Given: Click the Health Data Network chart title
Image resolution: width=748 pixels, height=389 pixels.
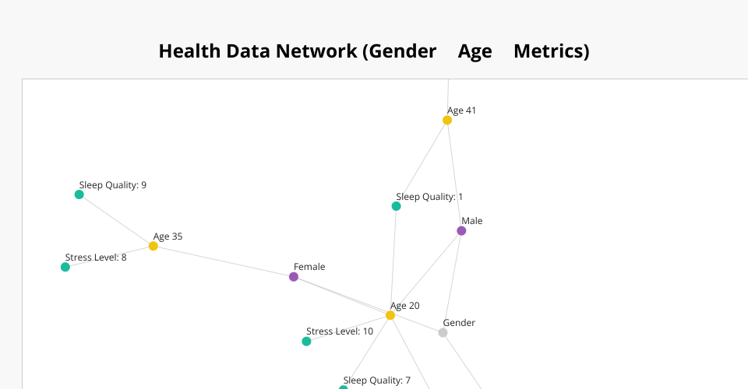Looking at the screenshot, I should click(374, 51).
